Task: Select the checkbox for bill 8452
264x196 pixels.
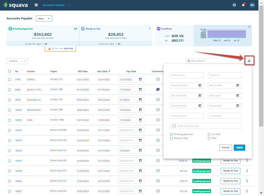Action: coord(10,90)
